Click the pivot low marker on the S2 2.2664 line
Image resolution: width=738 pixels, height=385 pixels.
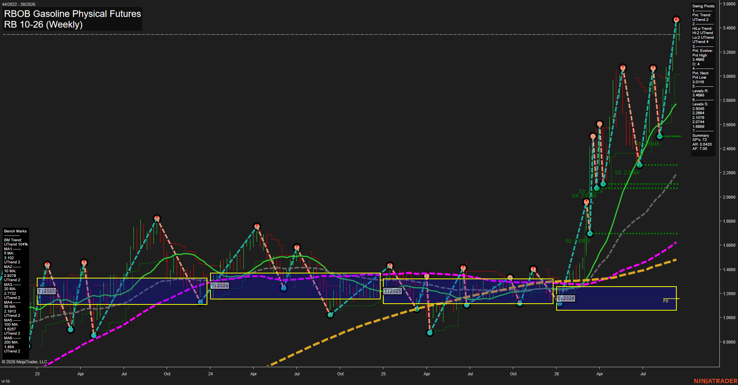(x=640, y=165)
